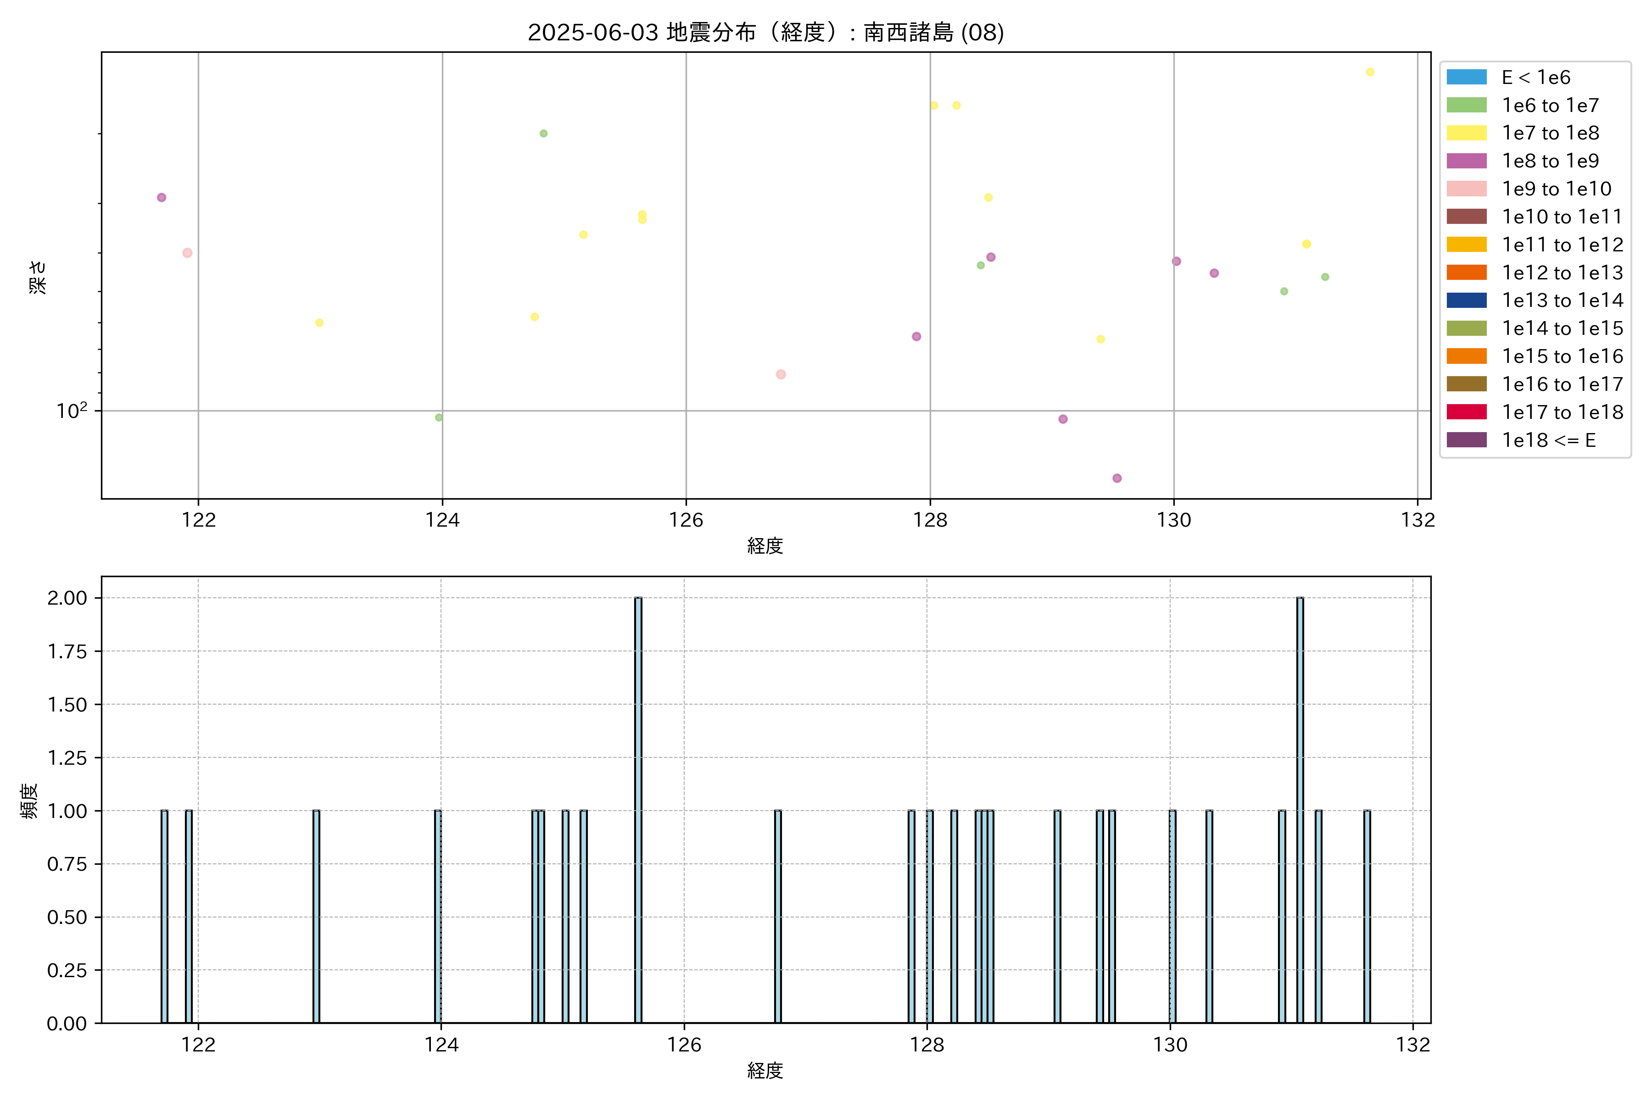
Task: Click the chart title '2025-06-03 地震分布'
Action: (765, 32)
